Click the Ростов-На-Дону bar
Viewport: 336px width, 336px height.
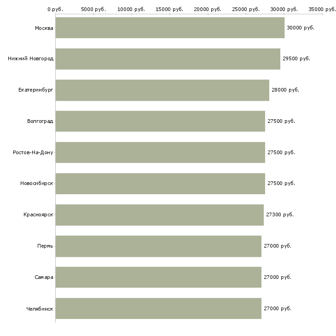tap(160, 152)
